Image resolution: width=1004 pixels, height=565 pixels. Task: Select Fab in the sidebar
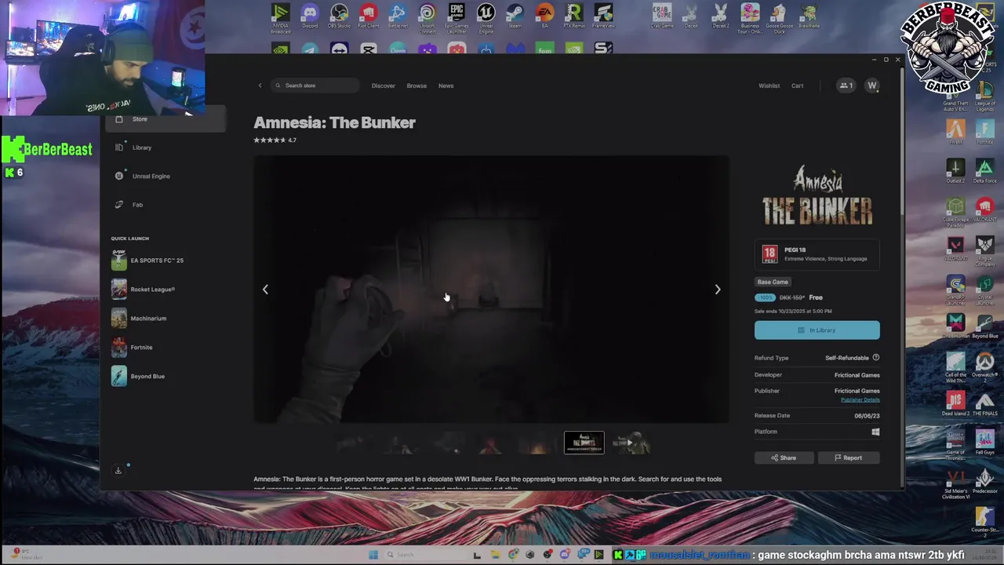click(x=166, y=205)
